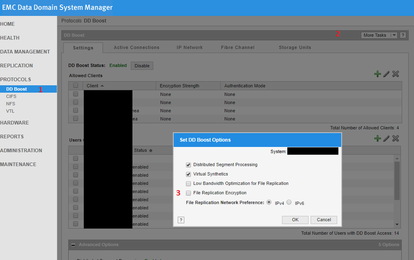414x260 pixels.
Task: Navigate to CIFS in the Protocols sidebar
Action: coord(11,96)
